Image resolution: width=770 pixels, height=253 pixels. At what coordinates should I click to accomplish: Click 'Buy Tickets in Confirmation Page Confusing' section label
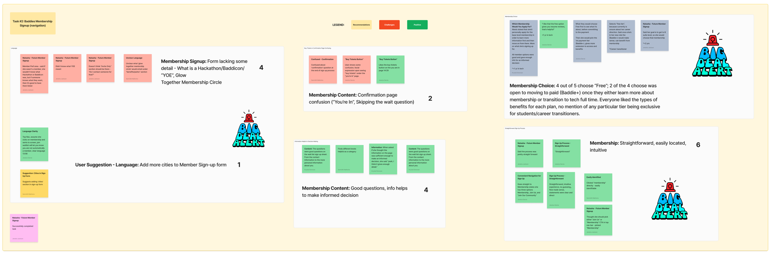(318, 48)
